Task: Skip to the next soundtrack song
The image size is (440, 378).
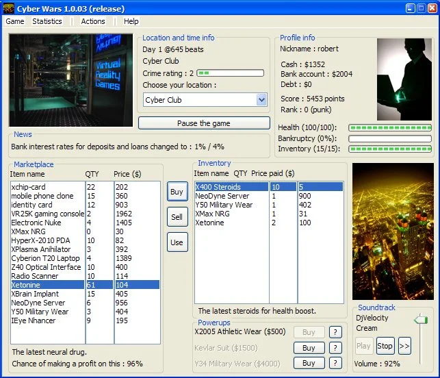Action: (404, 346)
